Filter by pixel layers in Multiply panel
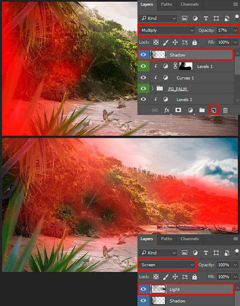 point(185,18)
